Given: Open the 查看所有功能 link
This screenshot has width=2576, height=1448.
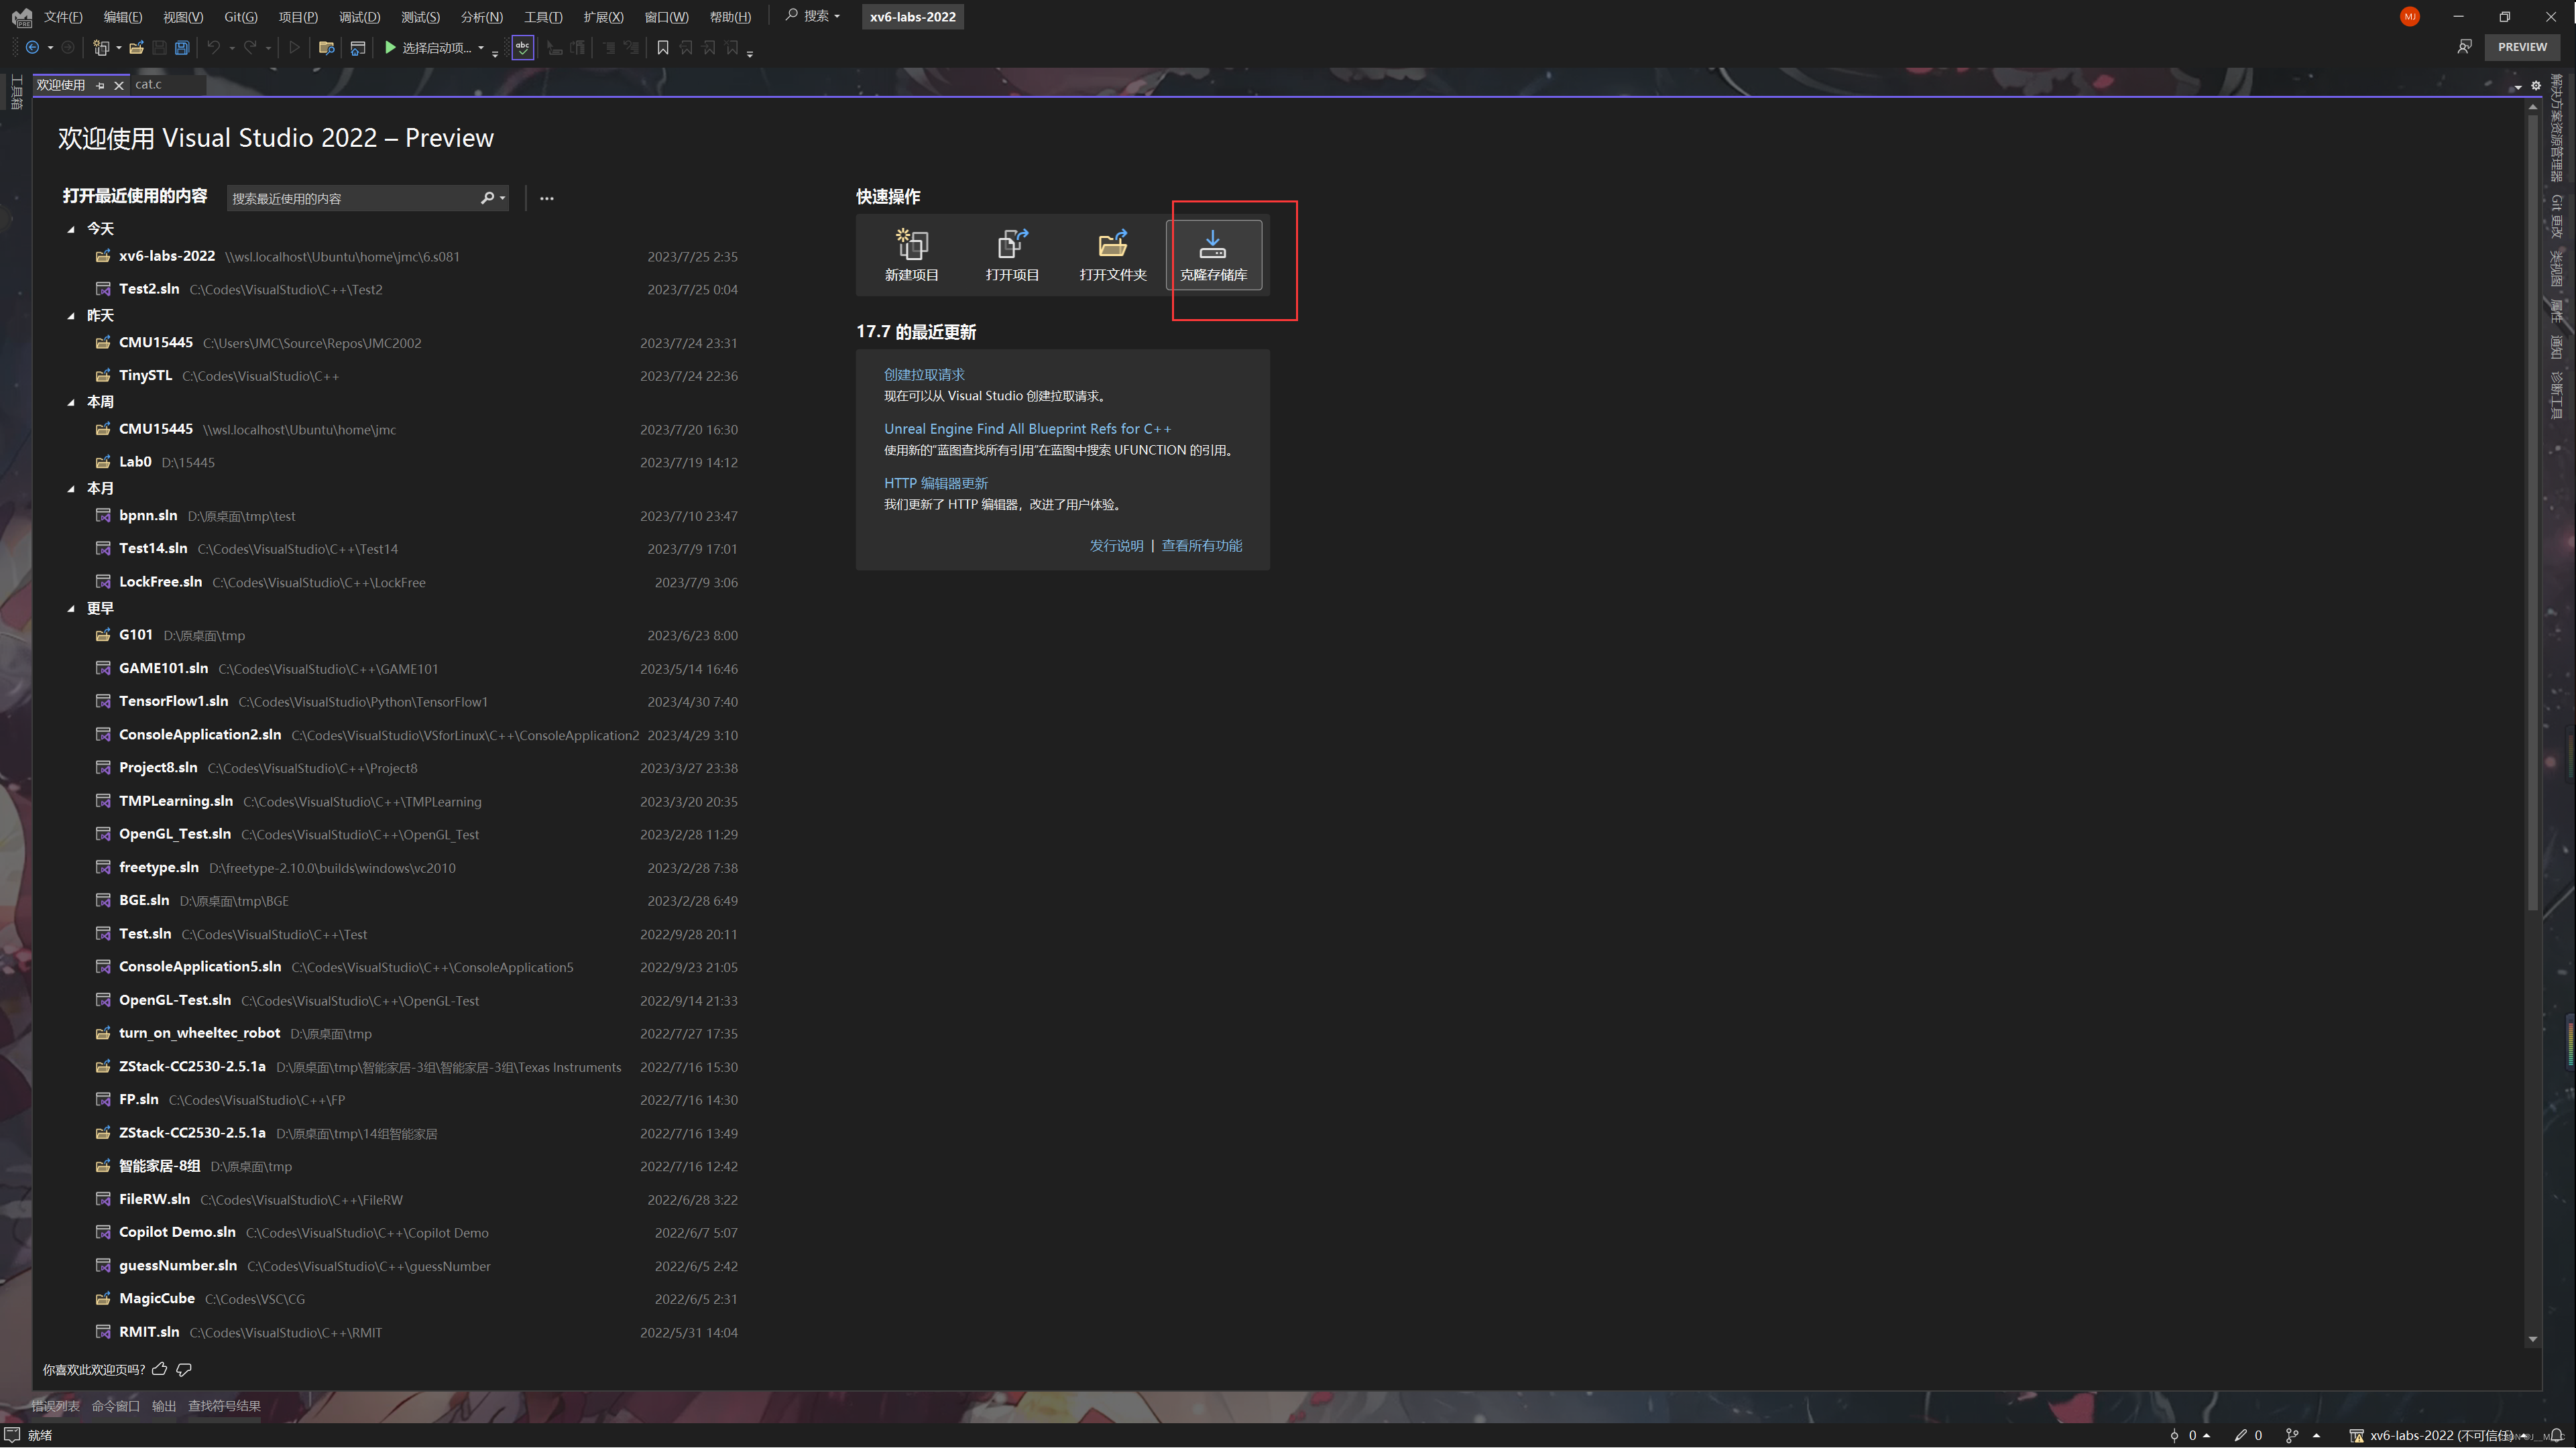Looking at the screenshot, I should (x=1201, y=545).
